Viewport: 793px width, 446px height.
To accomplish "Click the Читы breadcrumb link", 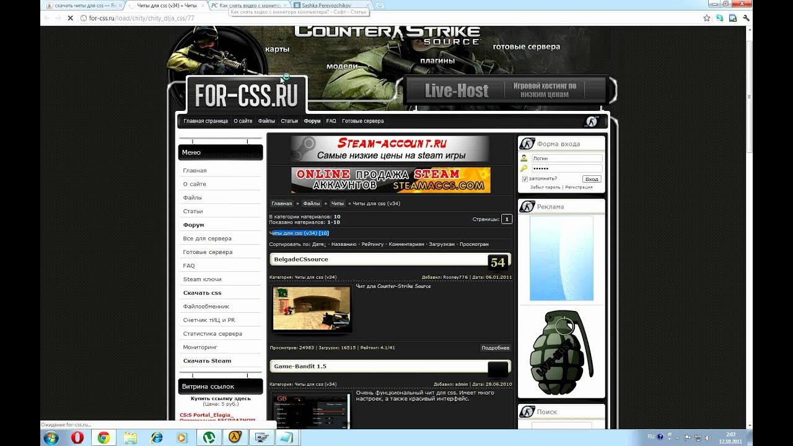I will click(338, 204).
